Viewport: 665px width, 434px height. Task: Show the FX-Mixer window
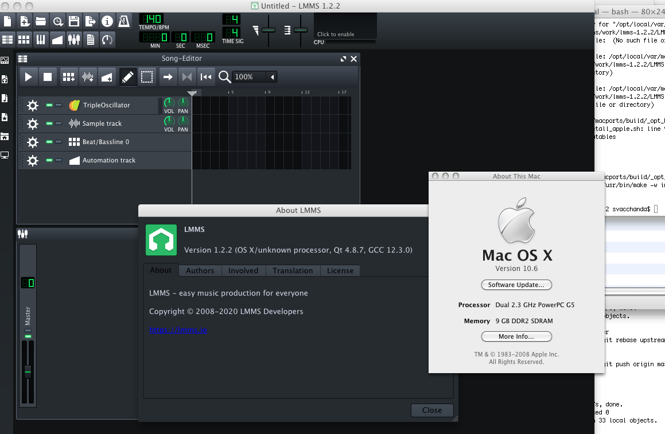[73, 39]
